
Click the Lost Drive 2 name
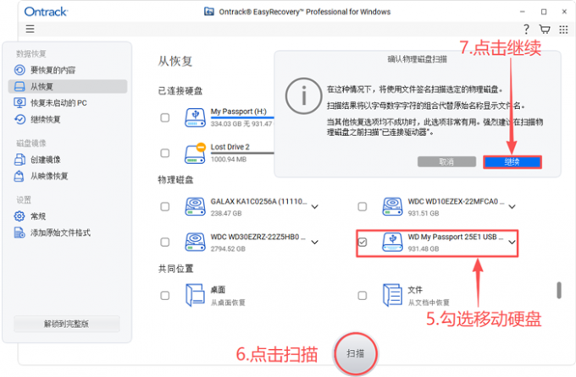(230, 147)
